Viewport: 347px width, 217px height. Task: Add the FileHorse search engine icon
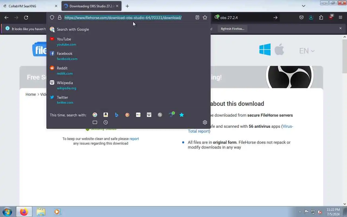pyautogui.click(x=171, y=114)
